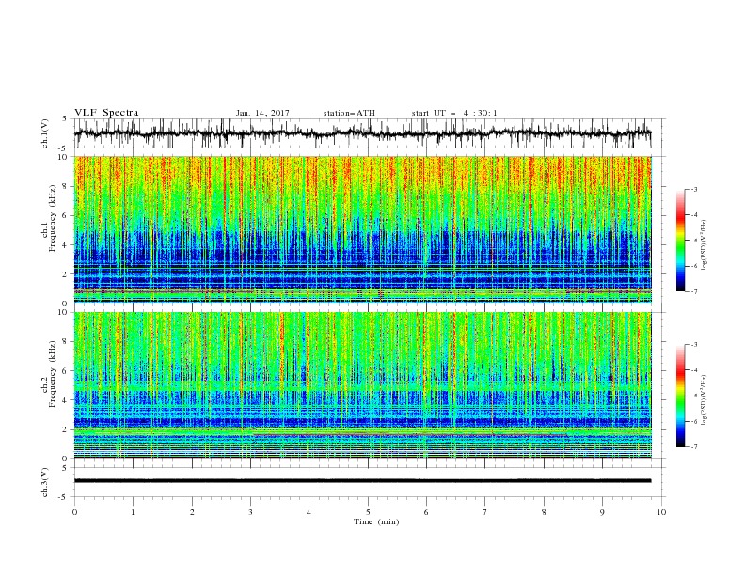This screenshot has width=745, height=575.
Task: Click the "10" tick on Time axis
Action: 661,512
